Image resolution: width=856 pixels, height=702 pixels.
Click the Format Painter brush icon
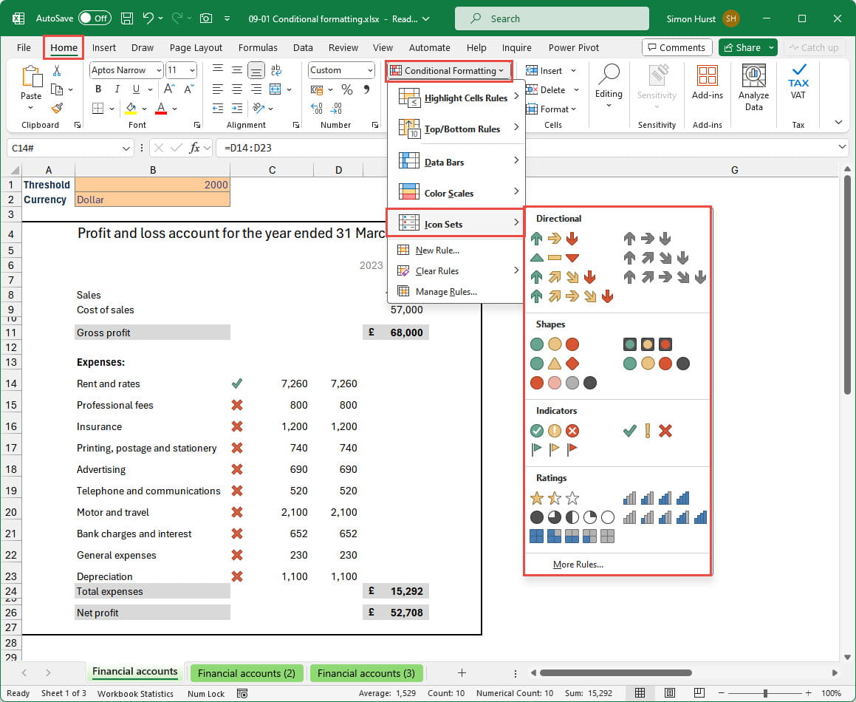(57, 108)
